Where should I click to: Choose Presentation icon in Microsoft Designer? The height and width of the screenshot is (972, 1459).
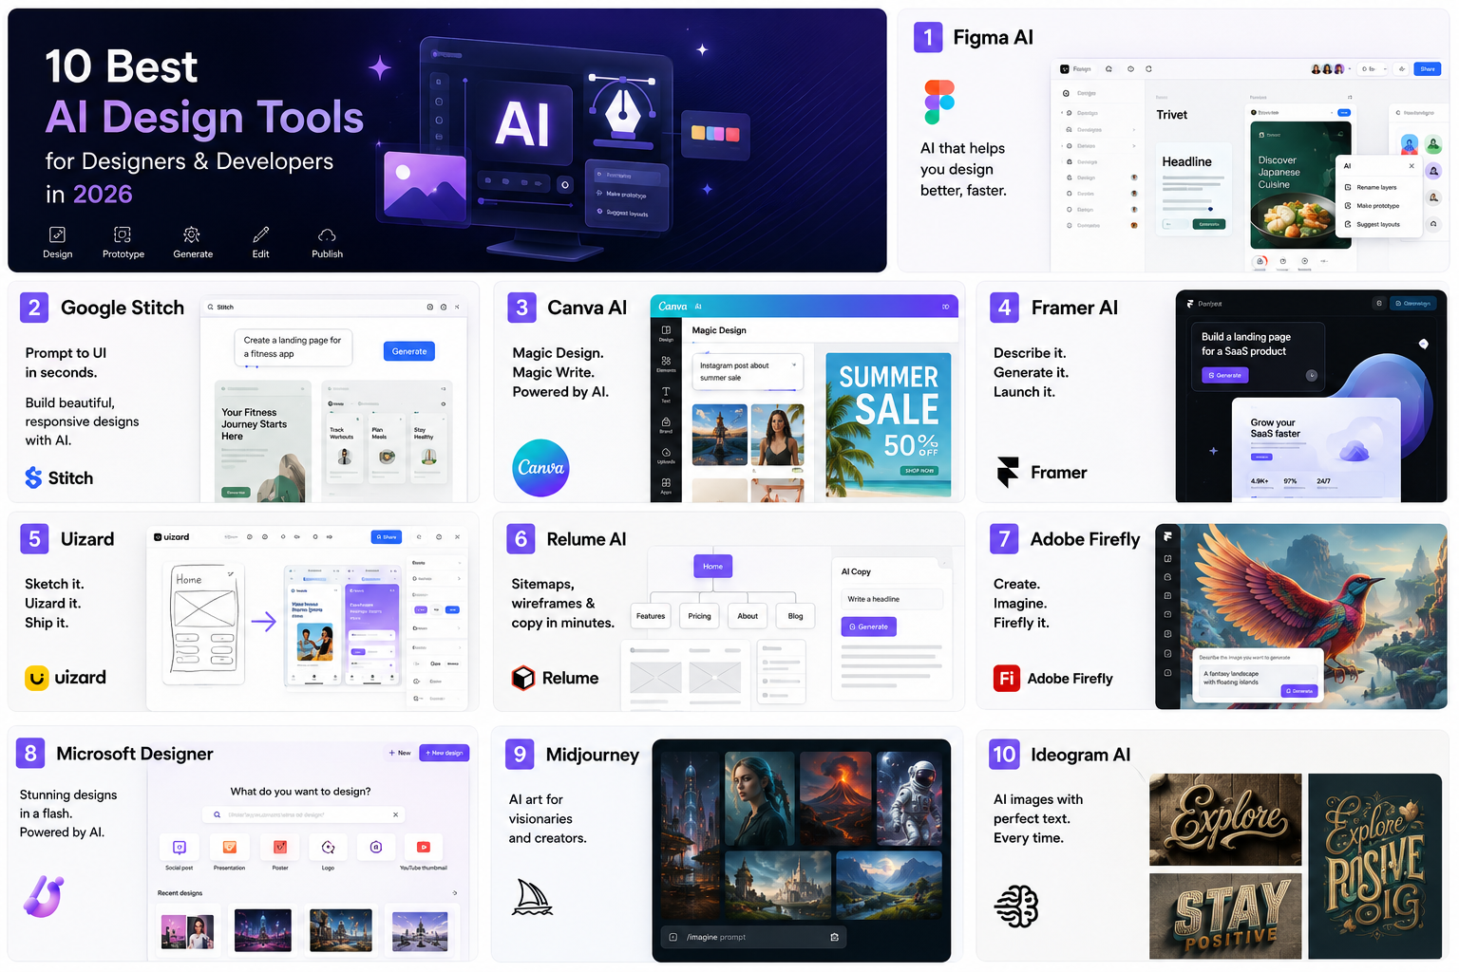229,847
